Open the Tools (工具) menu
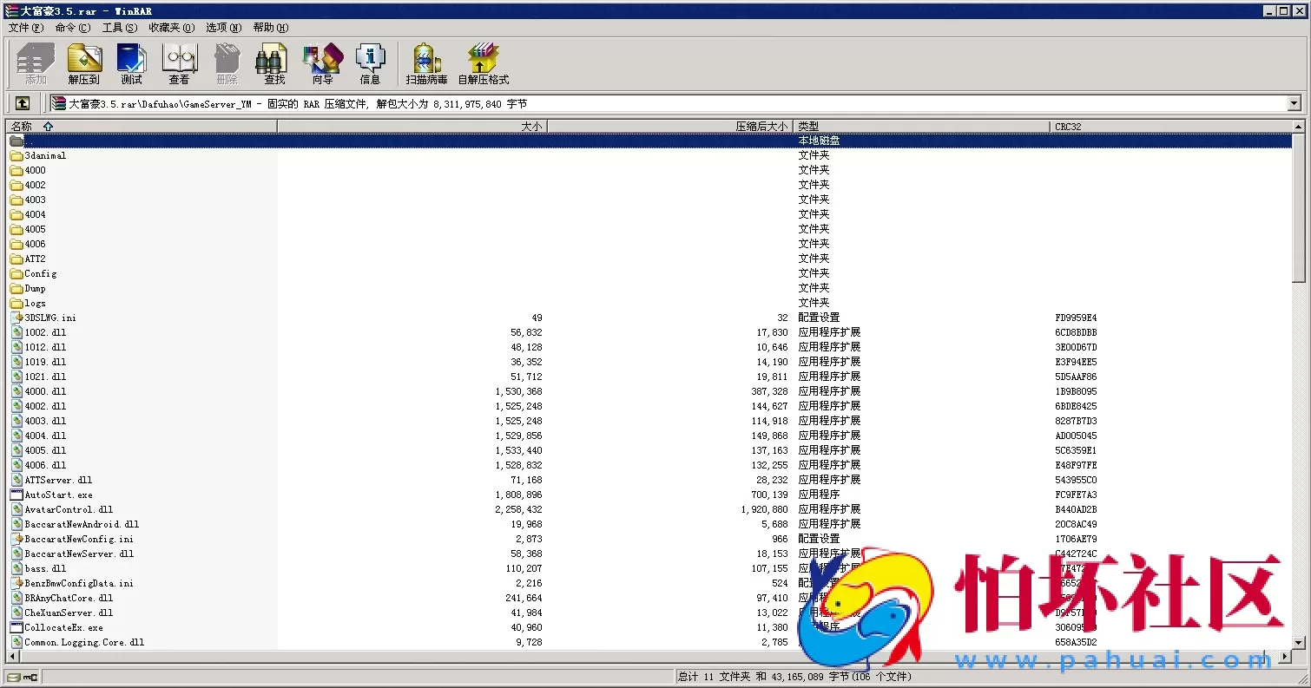Viewport: 1311px width, 688px height. 119,28
